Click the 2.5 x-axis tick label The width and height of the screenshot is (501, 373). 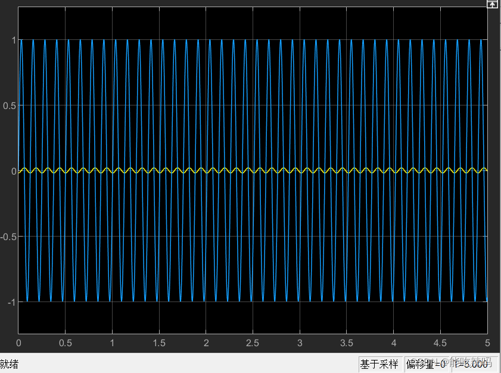pyautogui.click(x=253, y=343)
